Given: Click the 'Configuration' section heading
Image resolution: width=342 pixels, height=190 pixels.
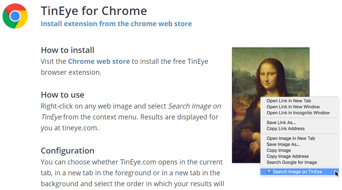Looking at the screenshot, I should pos(68,151).
